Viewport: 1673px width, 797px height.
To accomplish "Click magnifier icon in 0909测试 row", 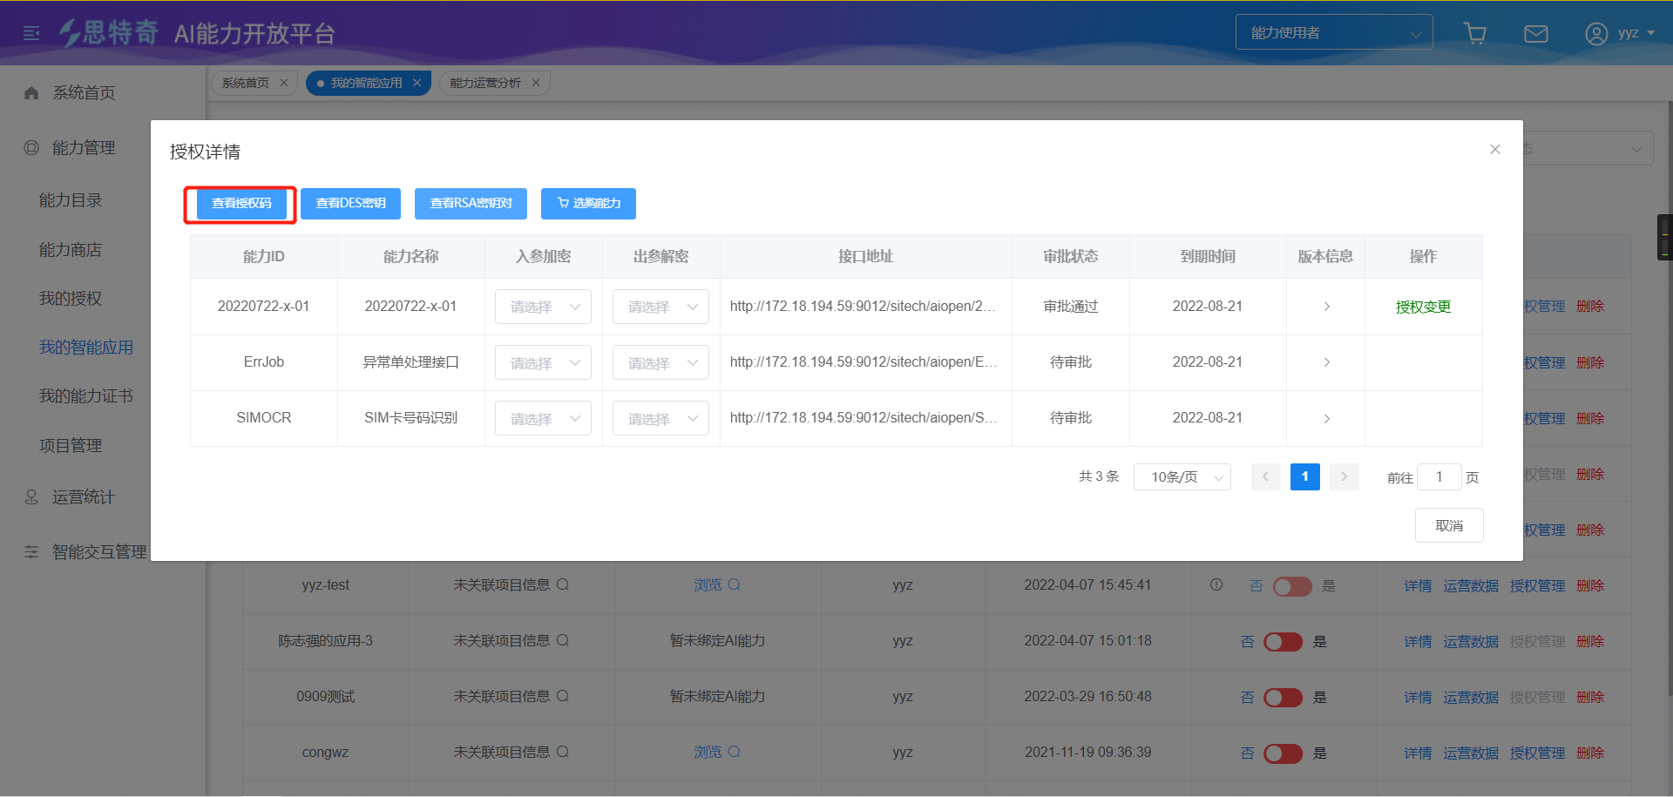I will pyautogui.click(x=563, y=696).
